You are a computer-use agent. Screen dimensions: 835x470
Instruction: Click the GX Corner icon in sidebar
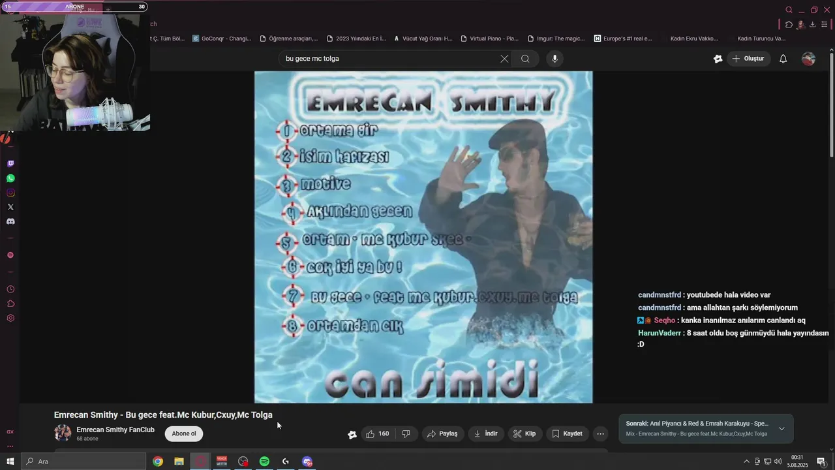10,431
